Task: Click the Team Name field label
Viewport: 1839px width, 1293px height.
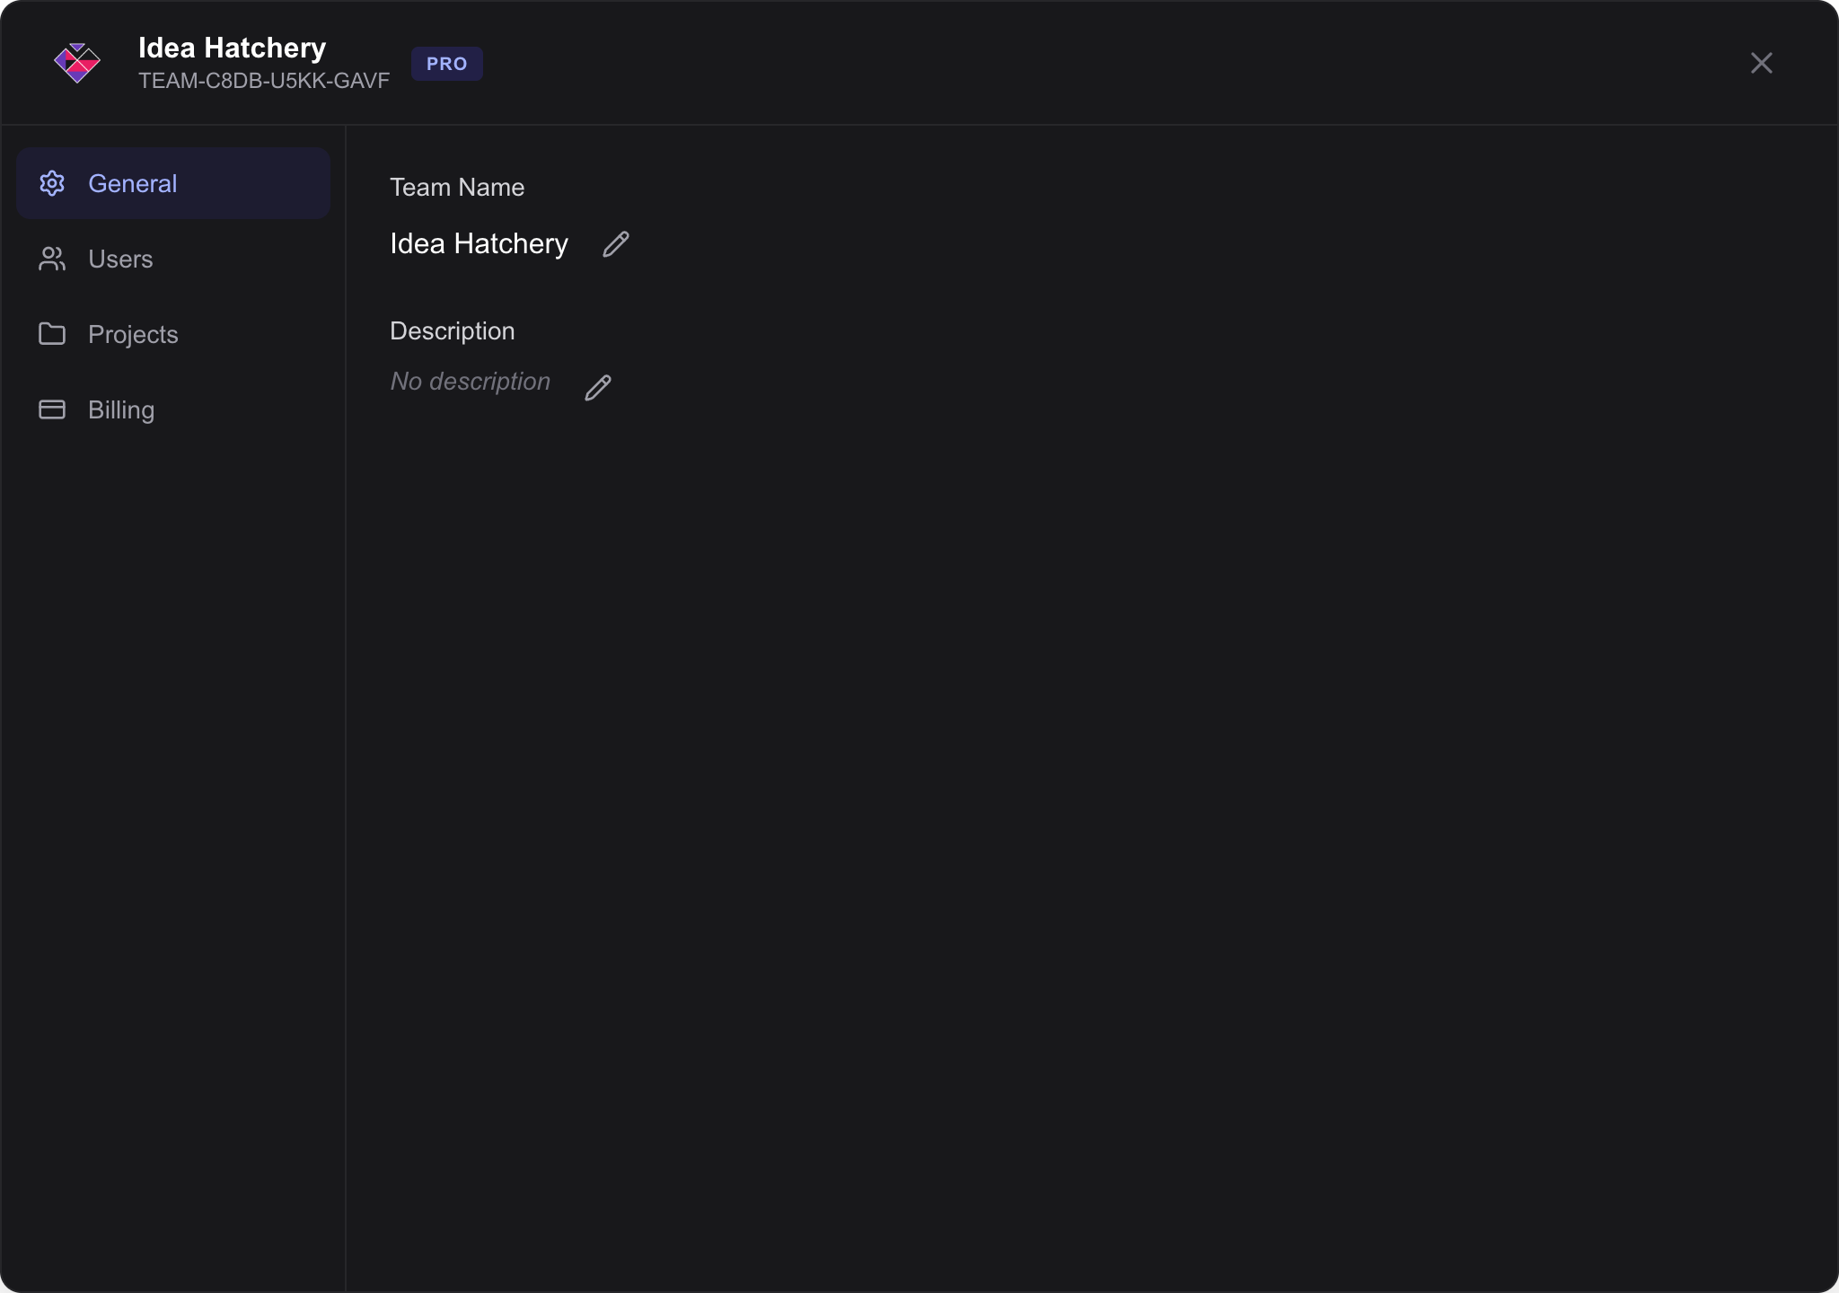Action: [456, 187]
